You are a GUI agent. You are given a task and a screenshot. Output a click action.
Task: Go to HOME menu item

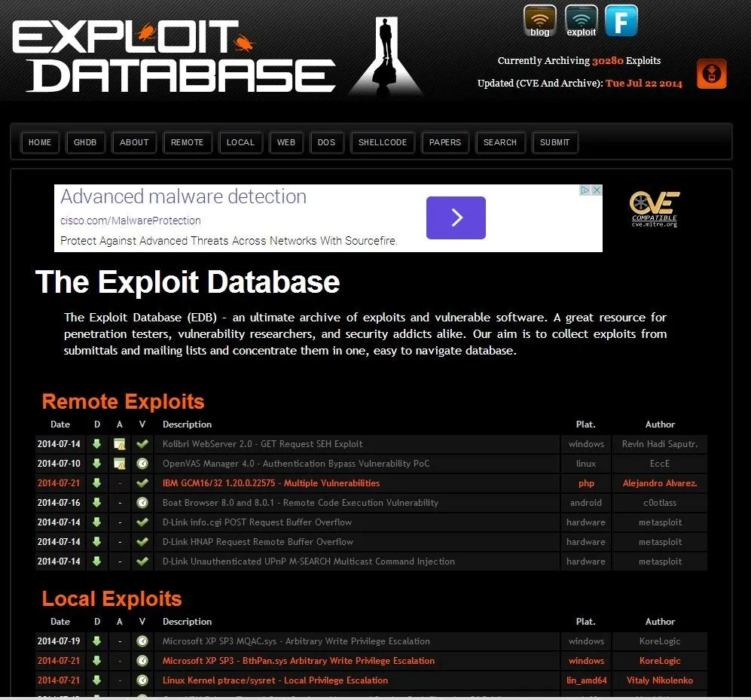click(x=40, y=142)
